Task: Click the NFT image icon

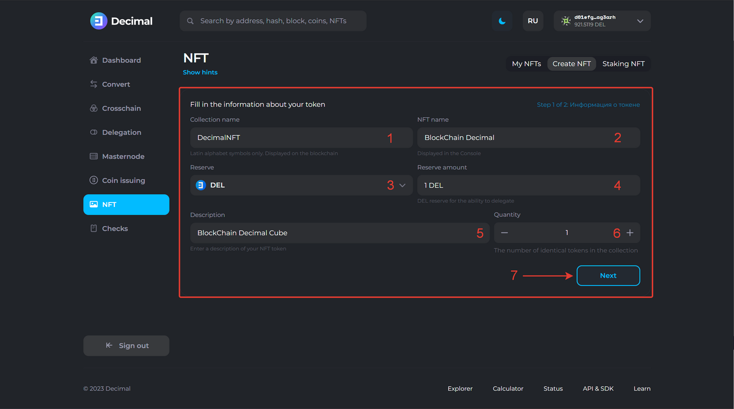Action: (93, 204)
